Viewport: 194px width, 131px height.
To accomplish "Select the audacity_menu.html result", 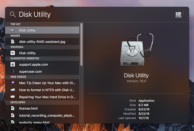I will 42,121.
